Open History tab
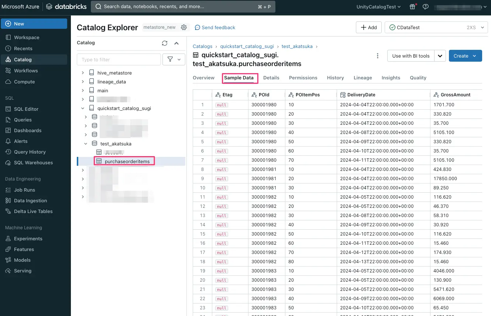The height and width of the screenshot is (316, 491). click(x=335, y=78)
